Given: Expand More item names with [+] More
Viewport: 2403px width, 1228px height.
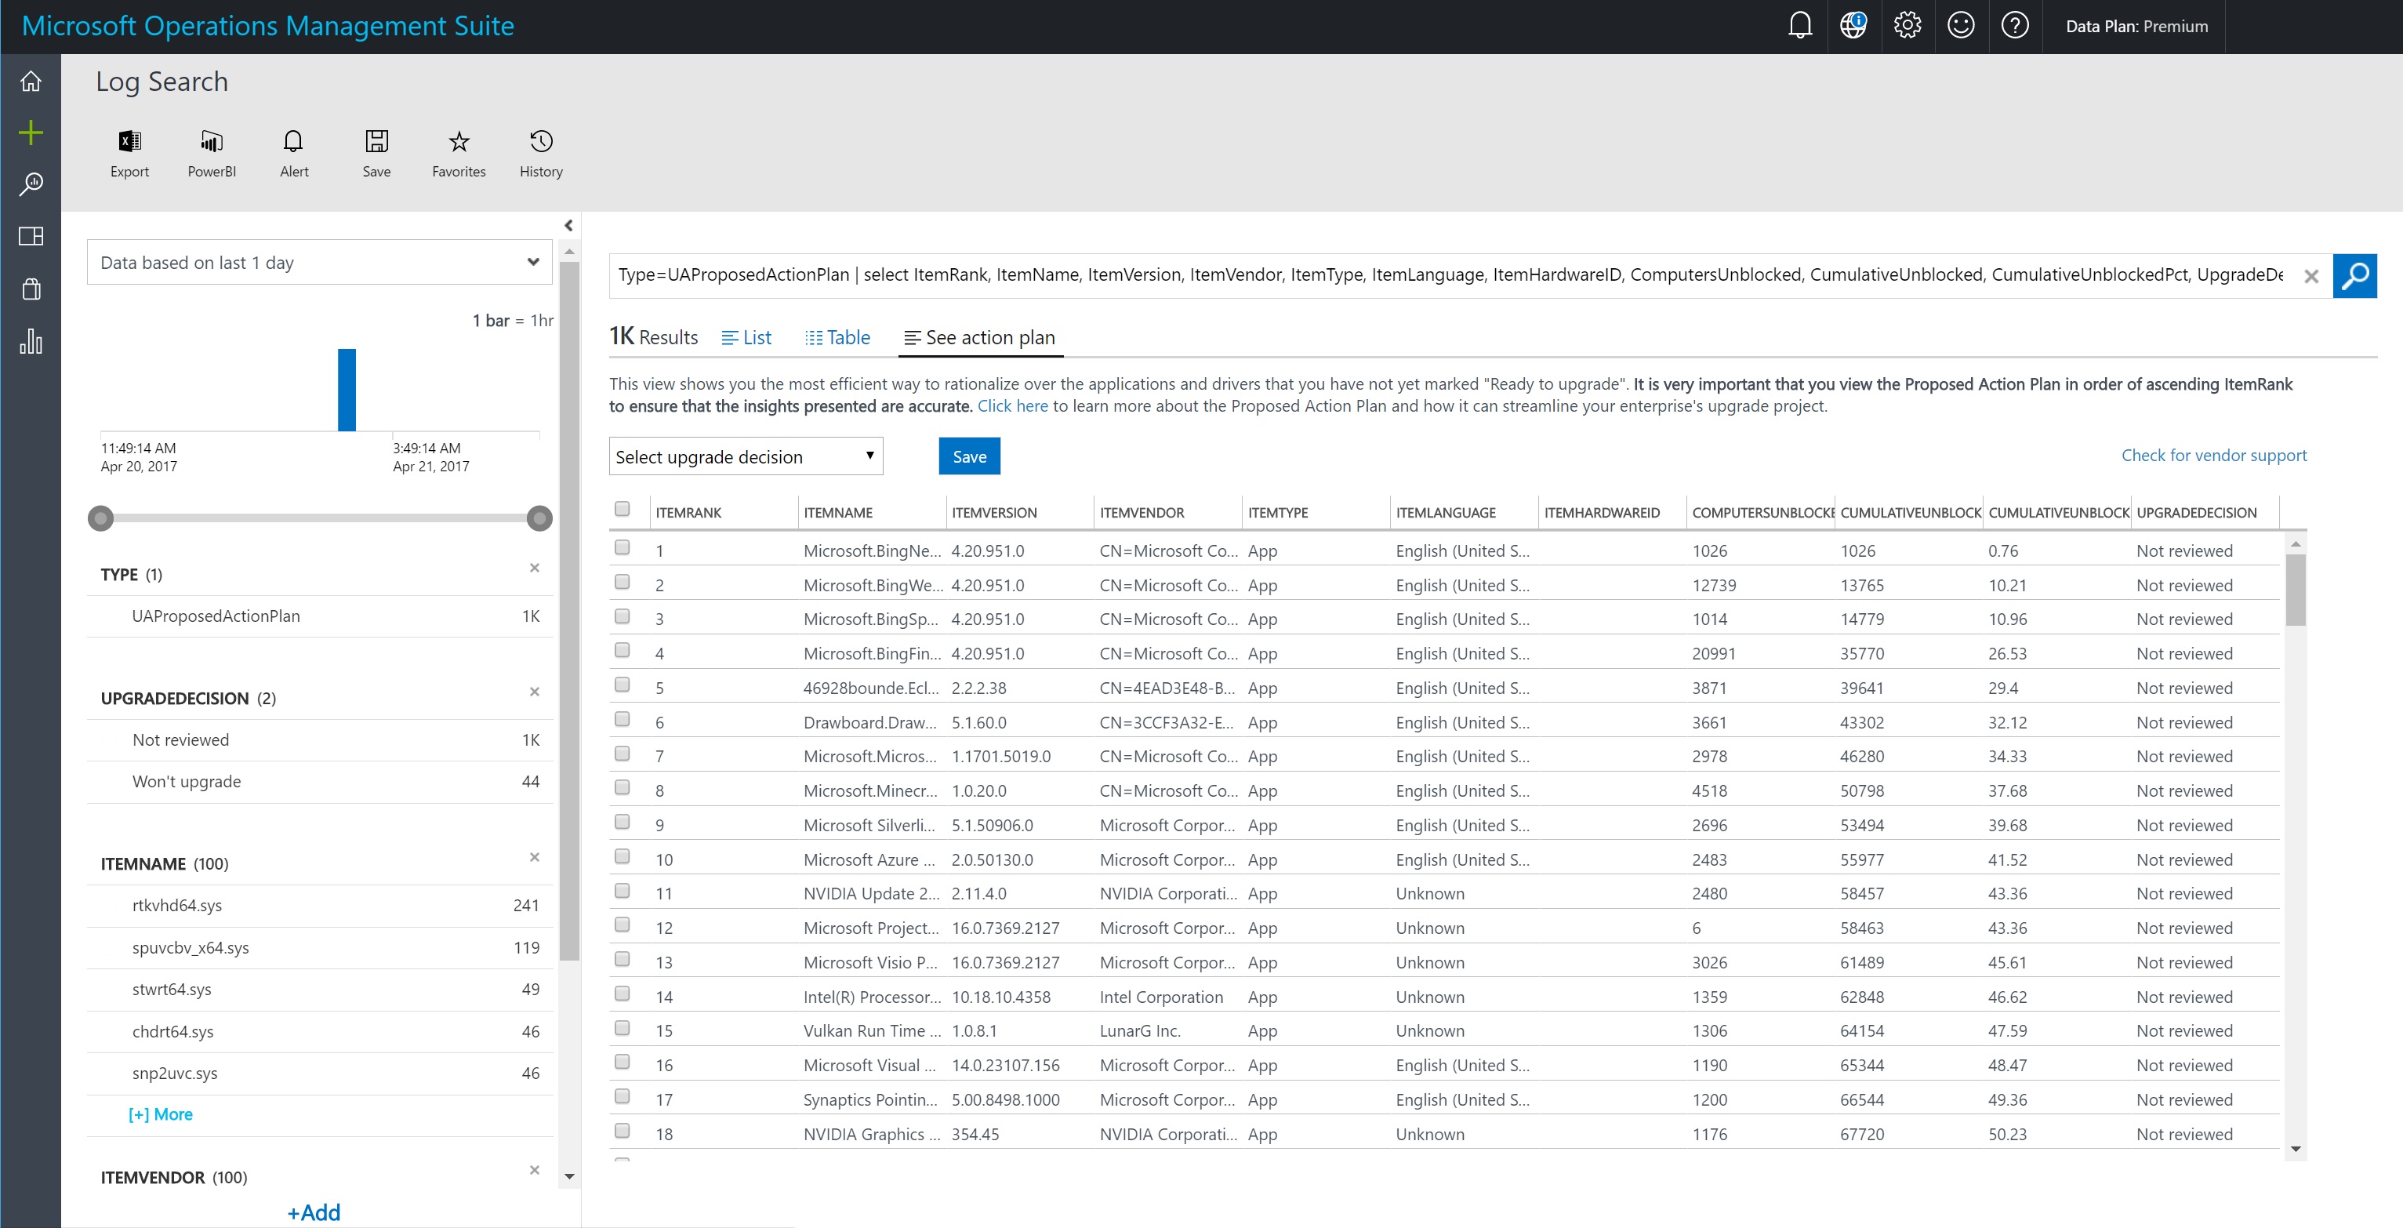Looking at the screenshot, I should [161, 1114].
